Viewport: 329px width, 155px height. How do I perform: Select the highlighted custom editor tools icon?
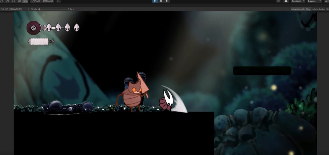pyautogui.click(x=25, y=1)
